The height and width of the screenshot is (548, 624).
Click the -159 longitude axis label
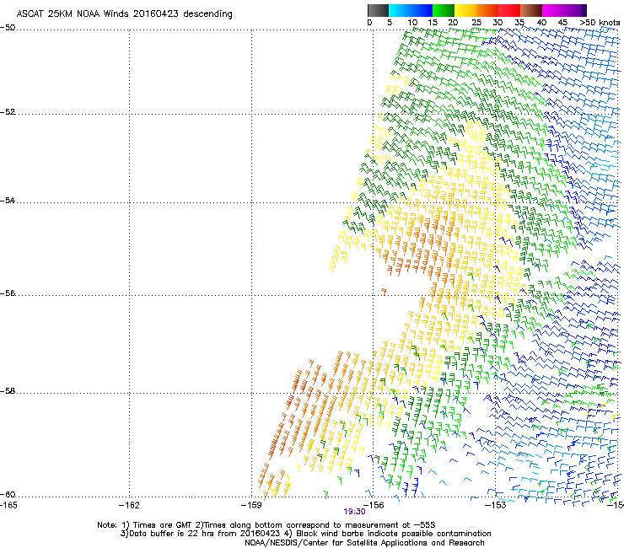(x=251, y=505)
